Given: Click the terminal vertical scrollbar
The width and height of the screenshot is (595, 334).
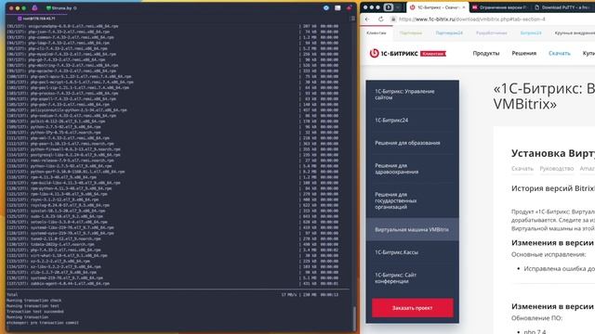Looking at the screenshot, I should (354, 317).
